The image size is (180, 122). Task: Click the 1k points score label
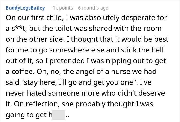pos(63,8)
